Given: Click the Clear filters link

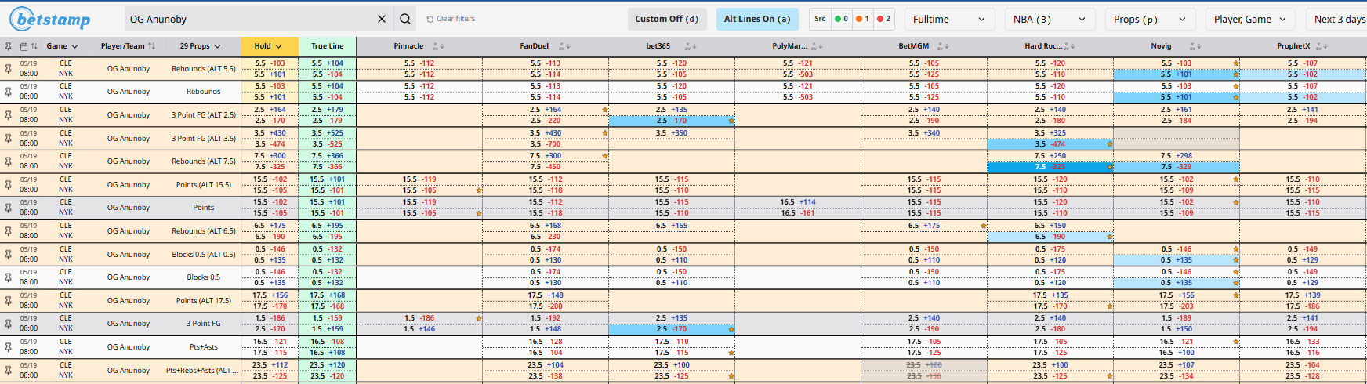Looking at the screenshot, I should click(x=451, y=19).
